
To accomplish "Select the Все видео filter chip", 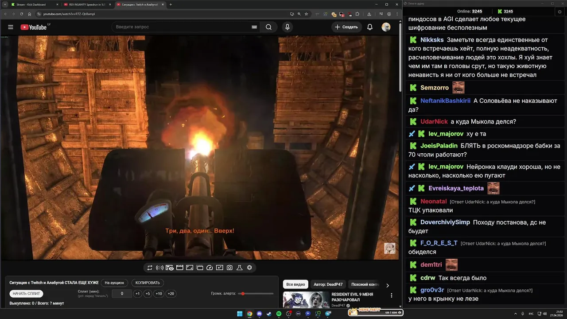I will coord(295,284).
